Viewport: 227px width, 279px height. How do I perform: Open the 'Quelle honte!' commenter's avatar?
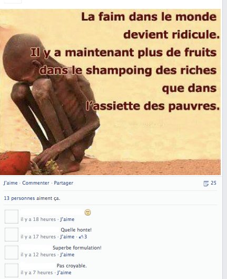12,234
